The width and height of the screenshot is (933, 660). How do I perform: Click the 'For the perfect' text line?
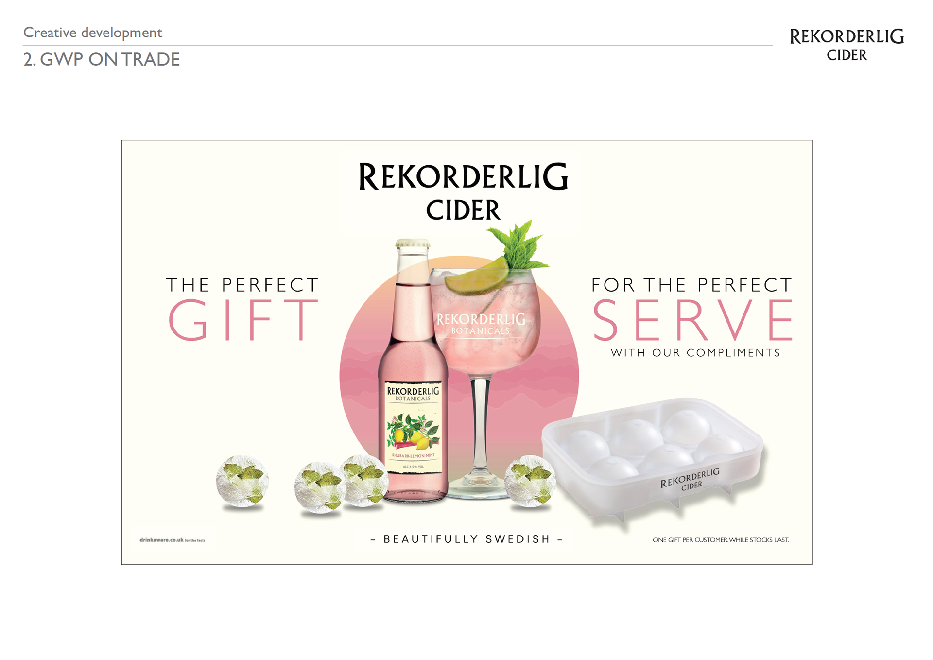point(691,285)
